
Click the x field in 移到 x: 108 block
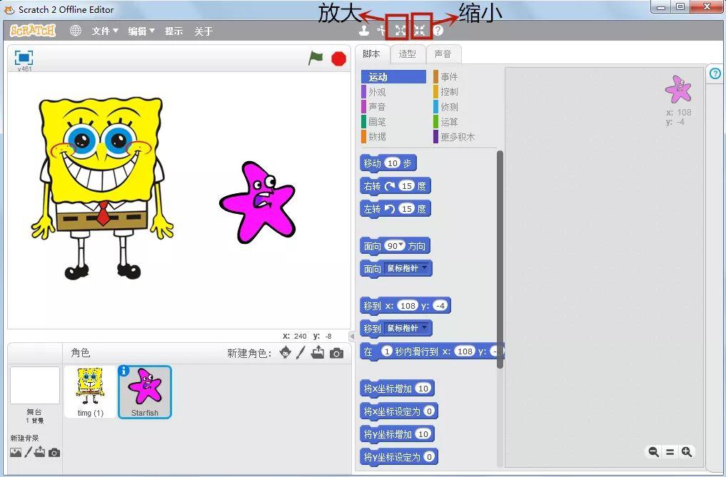coord(408,306)
